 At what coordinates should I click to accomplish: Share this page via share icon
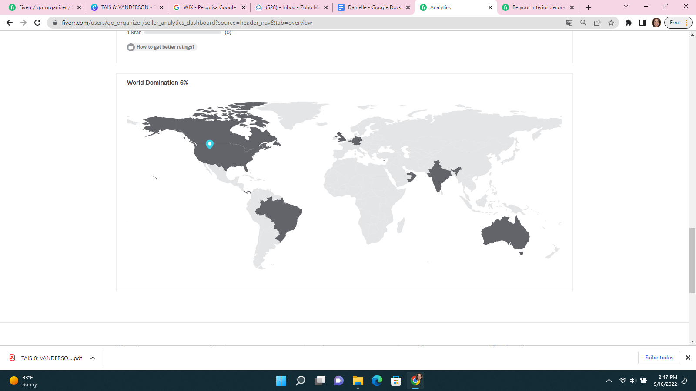(597, 23)
